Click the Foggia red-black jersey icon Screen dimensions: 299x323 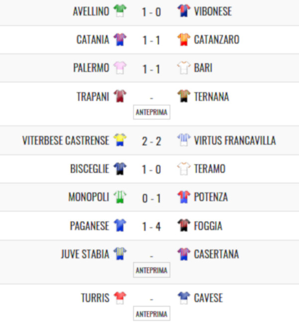(184, 226)
